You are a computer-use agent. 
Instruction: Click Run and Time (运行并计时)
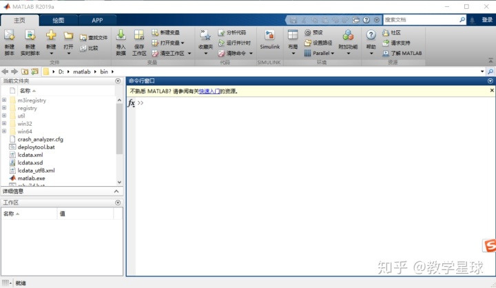[234, 43]
